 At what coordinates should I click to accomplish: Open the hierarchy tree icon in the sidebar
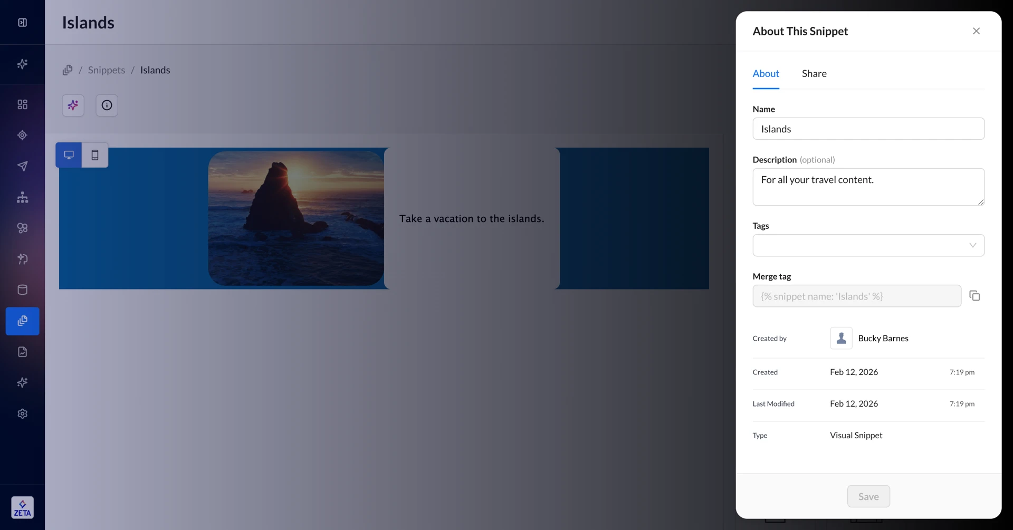(22, 197)
